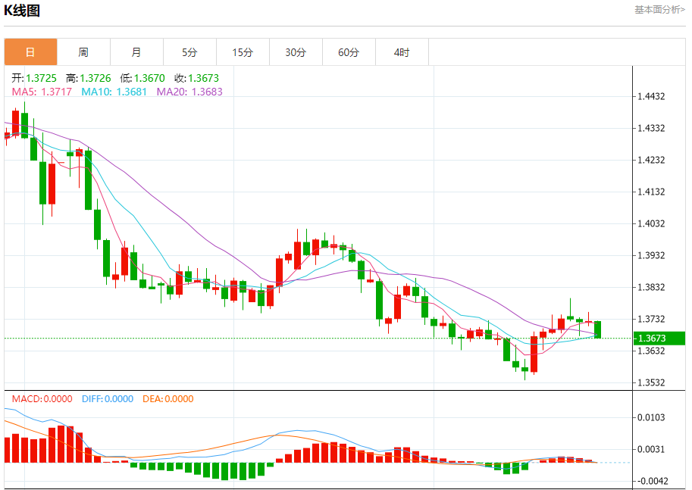
Task: Click the green 1.3673 current price tag
Action: point(659,339)
